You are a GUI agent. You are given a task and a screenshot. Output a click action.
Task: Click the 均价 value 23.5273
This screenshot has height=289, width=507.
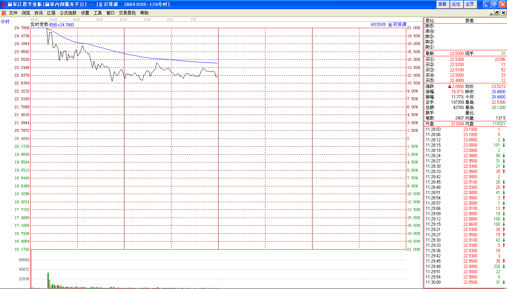point(498,86)
